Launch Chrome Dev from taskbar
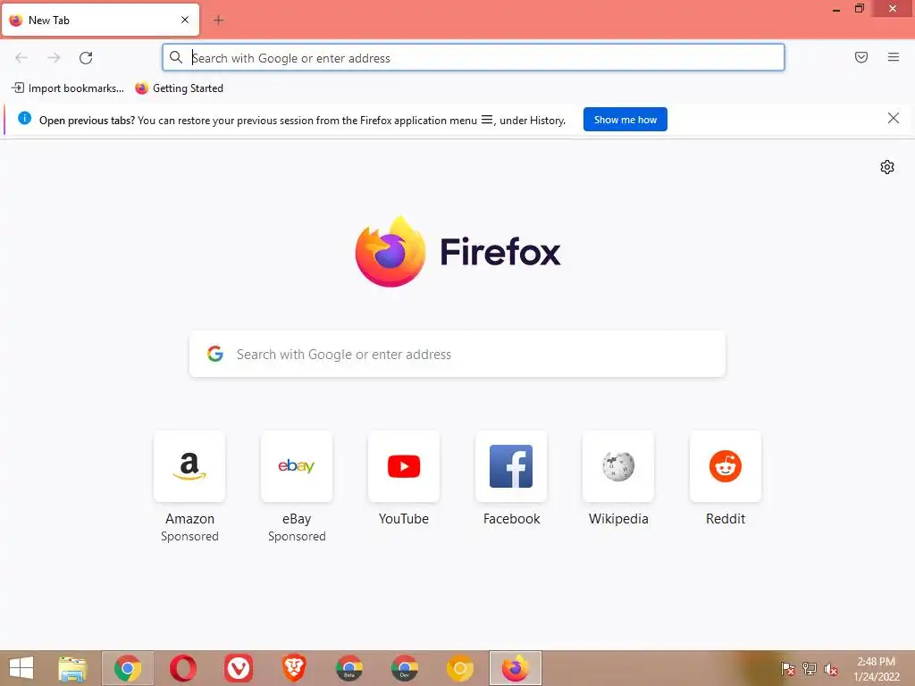The image size is (915, 686). (405, 668)
